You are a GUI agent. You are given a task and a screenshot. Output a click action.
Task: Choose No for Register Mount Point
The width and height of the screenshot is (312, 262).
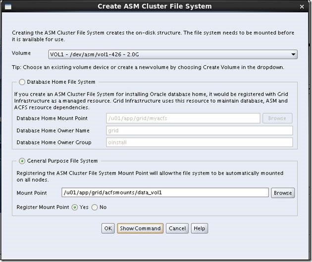pyautogui.click(x=95, y=207)
